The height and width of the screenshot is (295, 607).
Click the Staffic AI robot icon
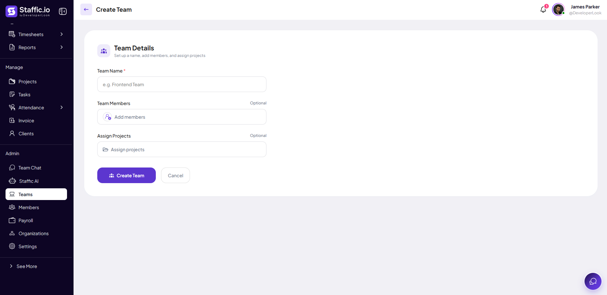tap(12, 181)
